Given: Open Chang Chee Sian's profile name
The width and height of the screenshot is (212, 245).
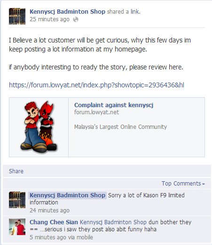Looking at the screenshot, I should pyautogui.click(x=54, y=222).
